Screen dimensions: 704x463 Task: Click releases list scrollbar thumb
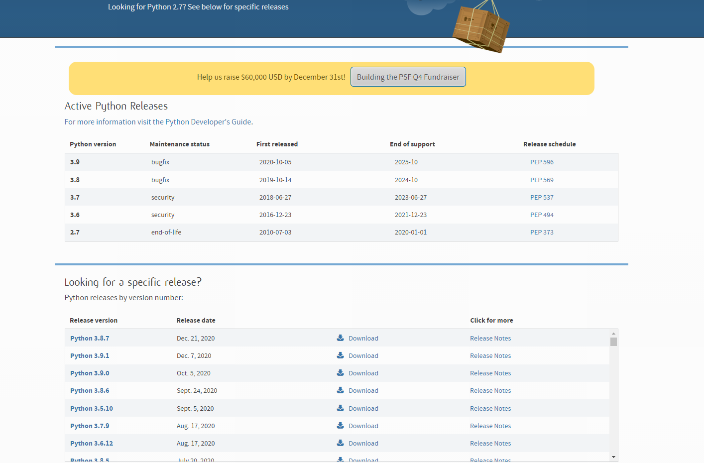coord(613,342)
